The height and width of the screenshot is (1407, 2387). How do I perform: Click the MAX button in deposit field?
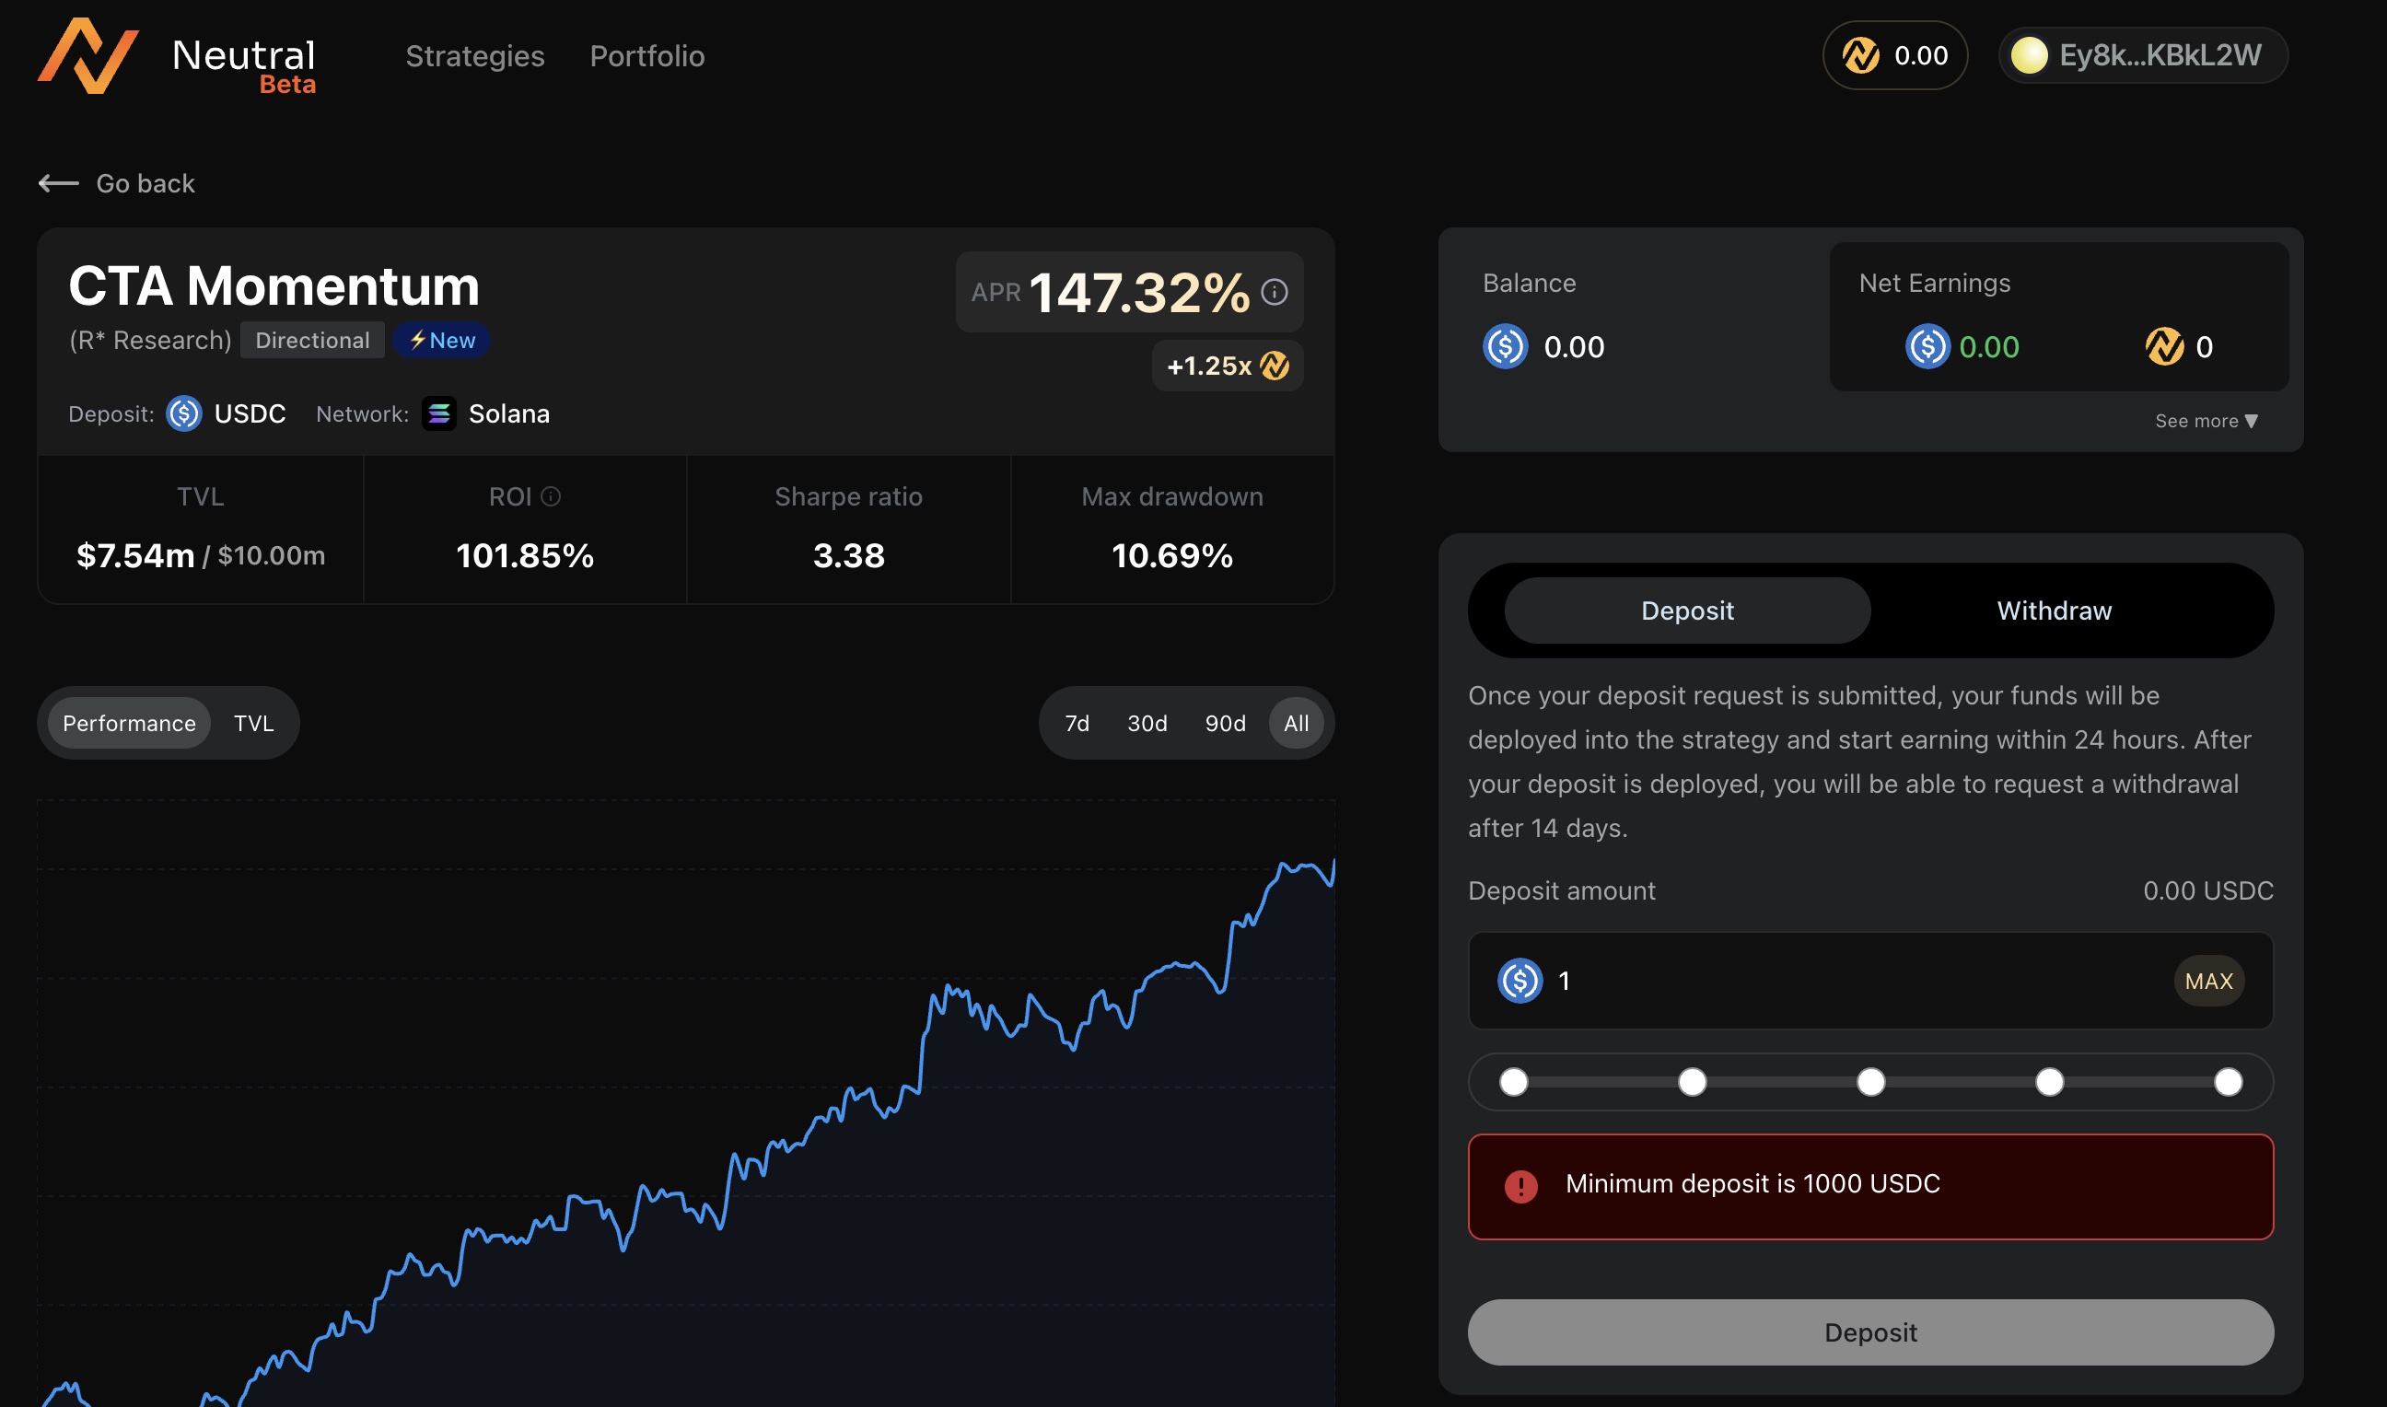(x=2208, y=982)
